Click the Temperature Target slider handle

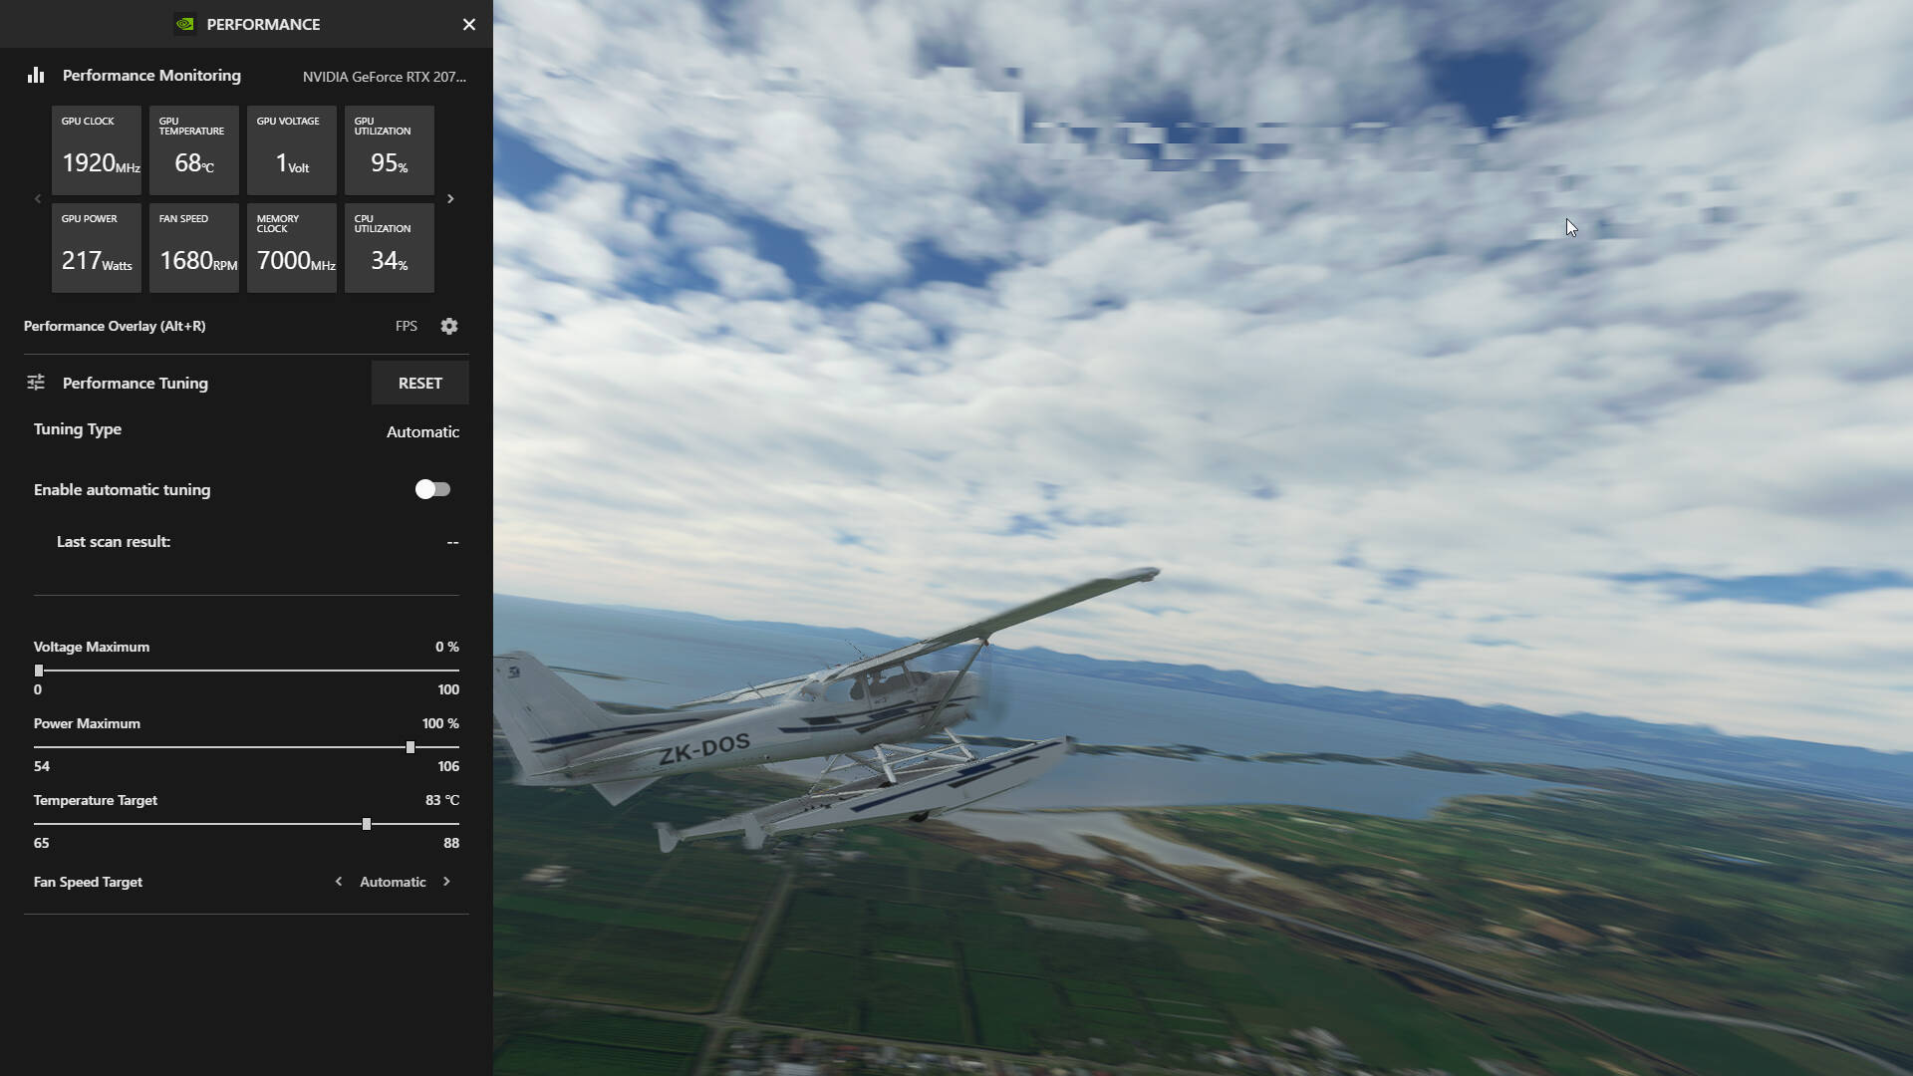[367, 824]
